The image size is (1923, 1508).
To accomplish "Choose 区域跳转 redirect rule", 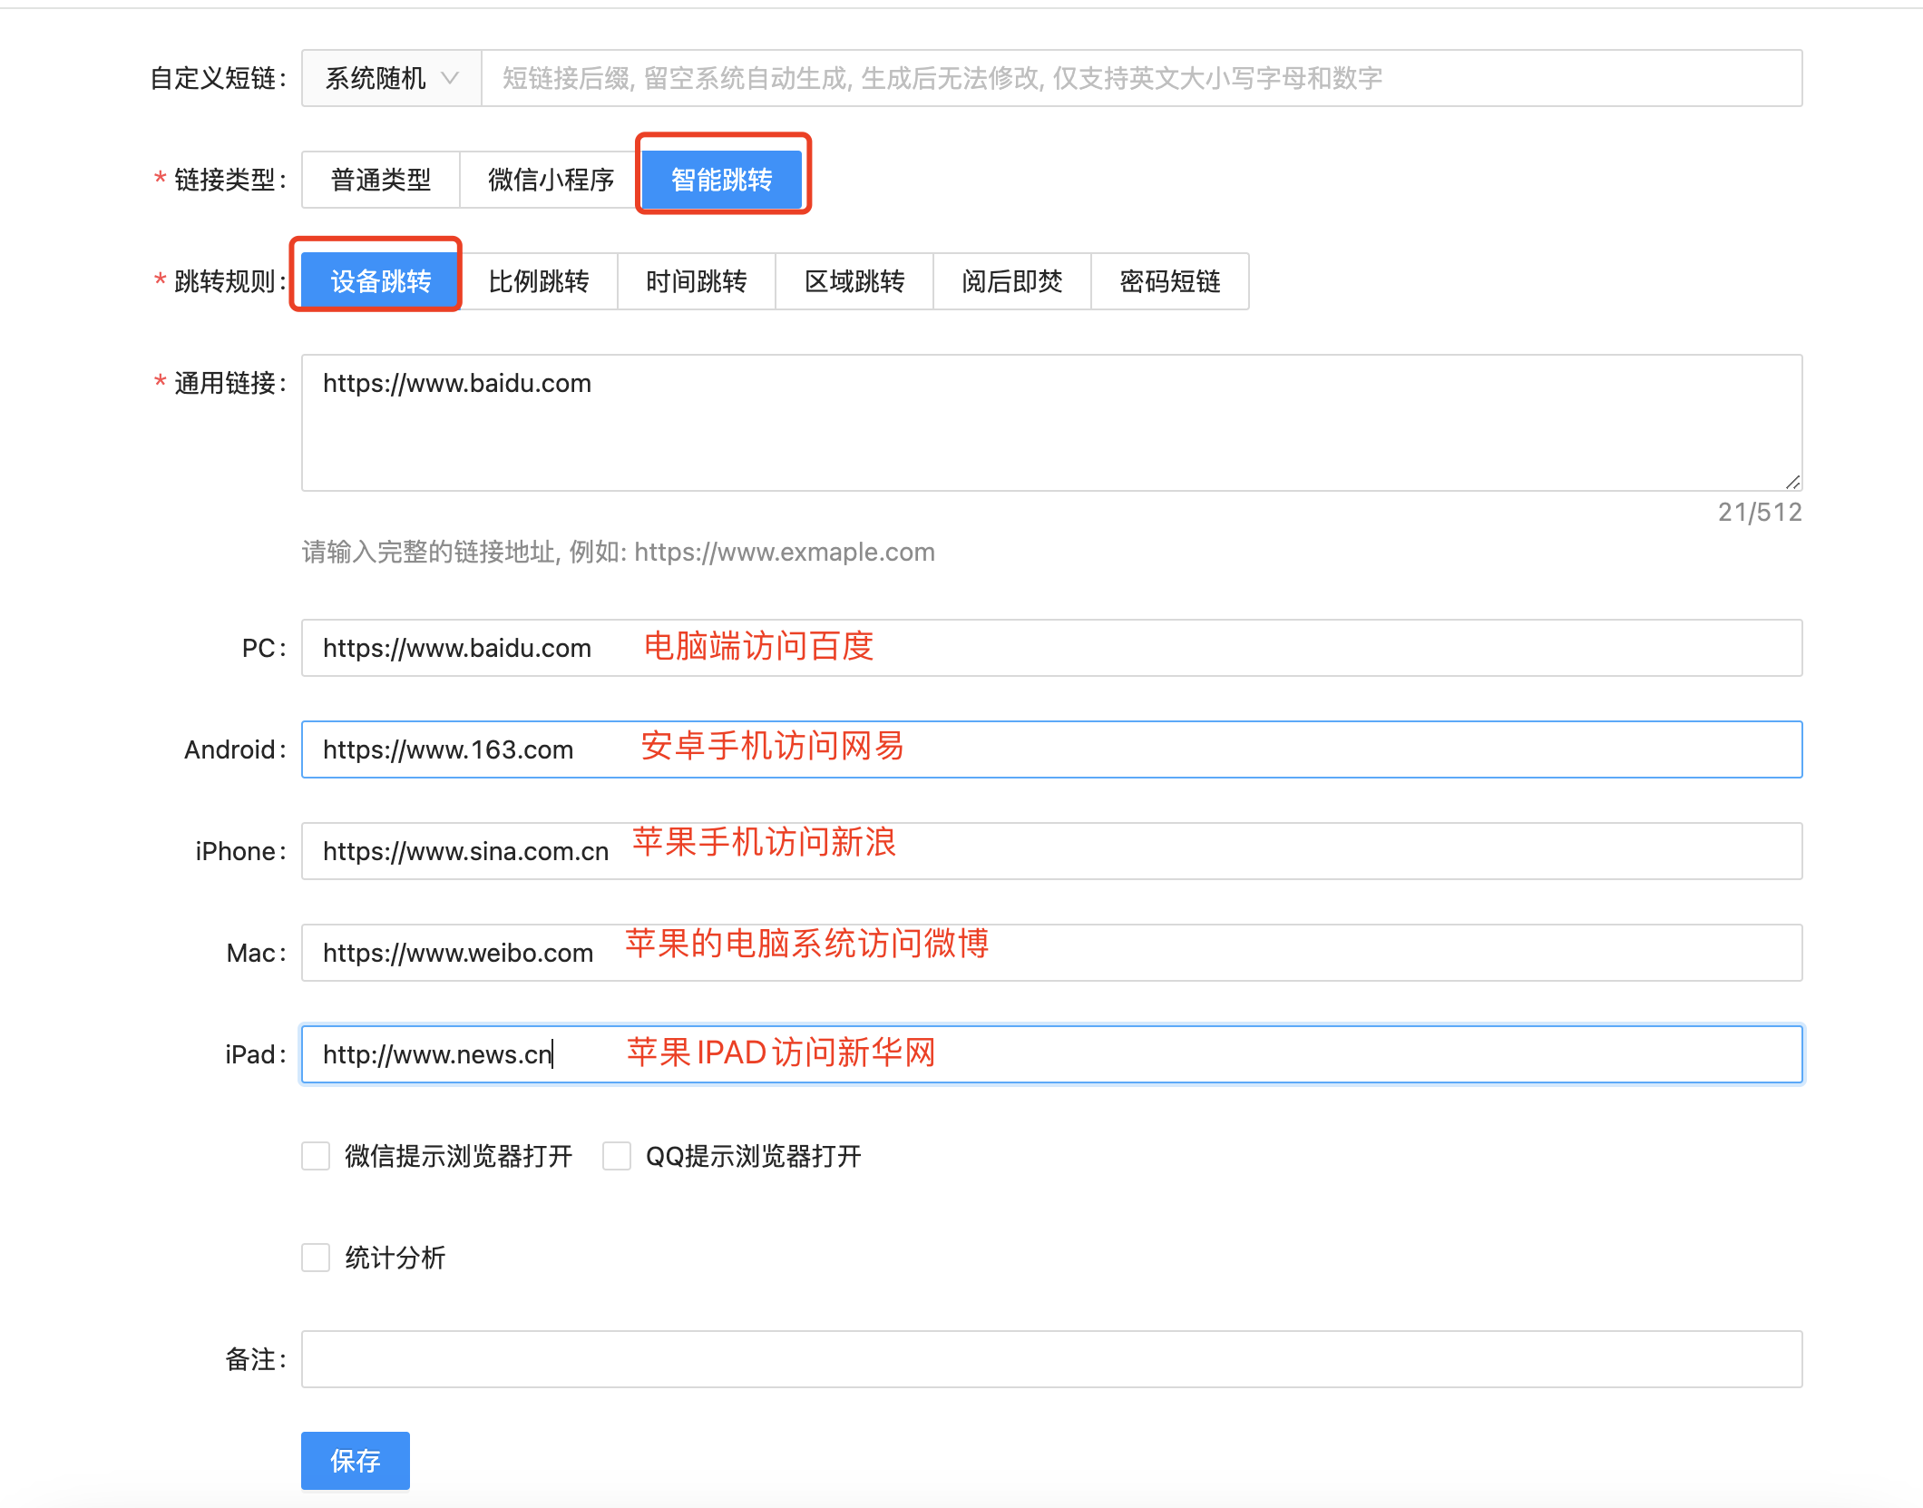I will [x=854, y=282].
